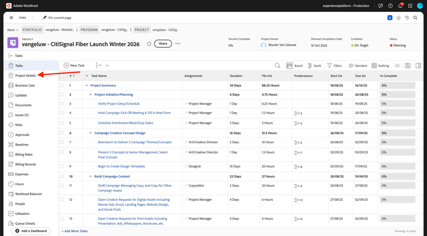
Task: Click Add More Tasks at bottom
Action: pos(75,231)
